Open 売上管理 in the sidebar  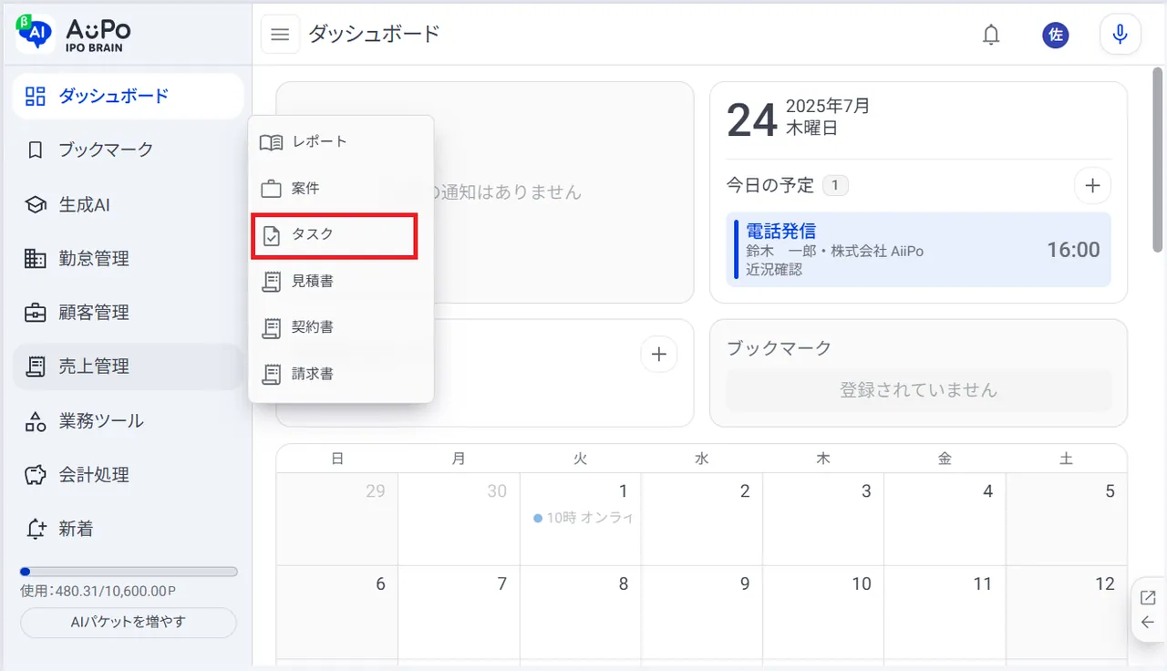pyautogui.click(x=128, y=366)
